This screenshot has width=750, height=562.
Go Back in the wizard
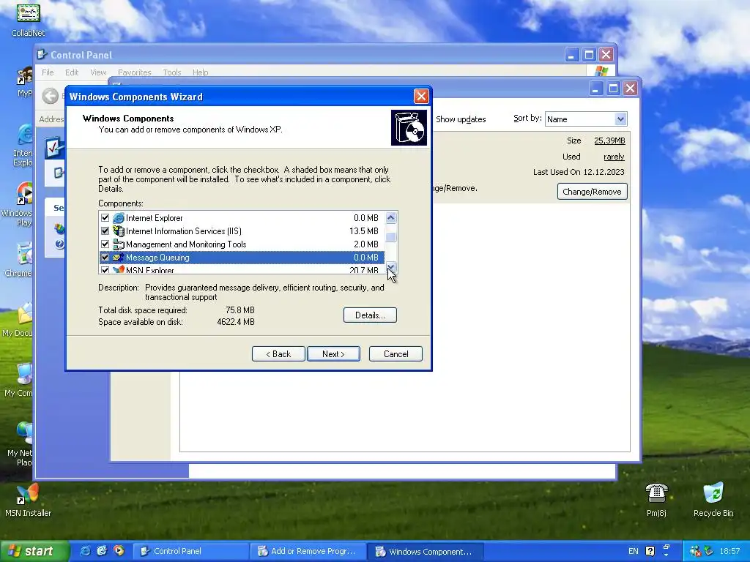tap(278, 354)
